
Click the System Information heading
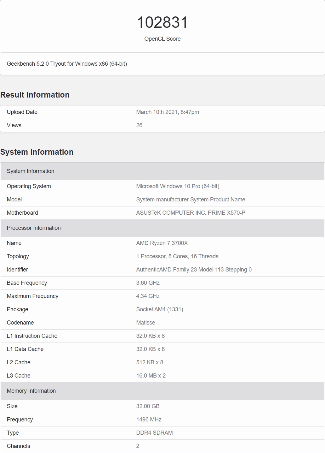[37, 152]
